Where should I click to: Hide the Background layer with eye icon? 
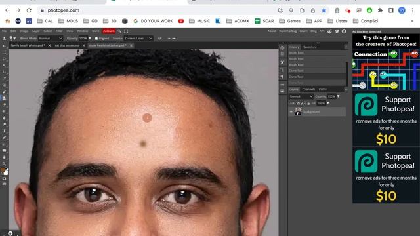pos(291,111)
